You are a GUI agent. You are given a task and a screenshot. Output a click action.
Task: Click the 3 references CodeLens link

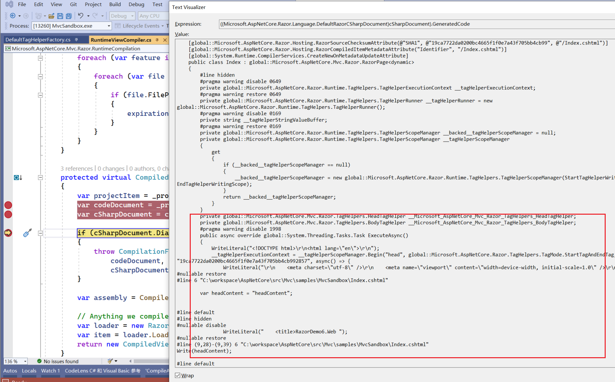click(76, 168)
